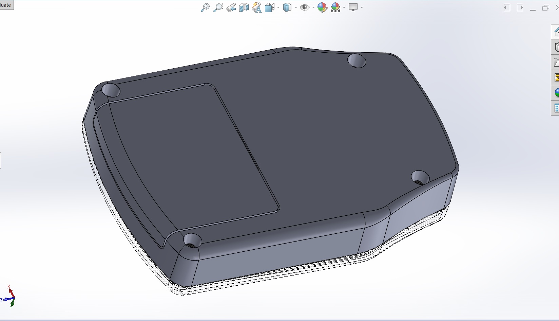Open the Custom Properties task pane tab

tap(556, 108)
